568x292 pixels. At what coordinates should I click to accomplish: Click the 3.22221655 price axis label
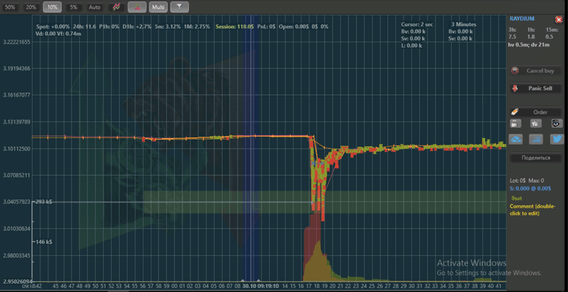[x=16, y=42]
